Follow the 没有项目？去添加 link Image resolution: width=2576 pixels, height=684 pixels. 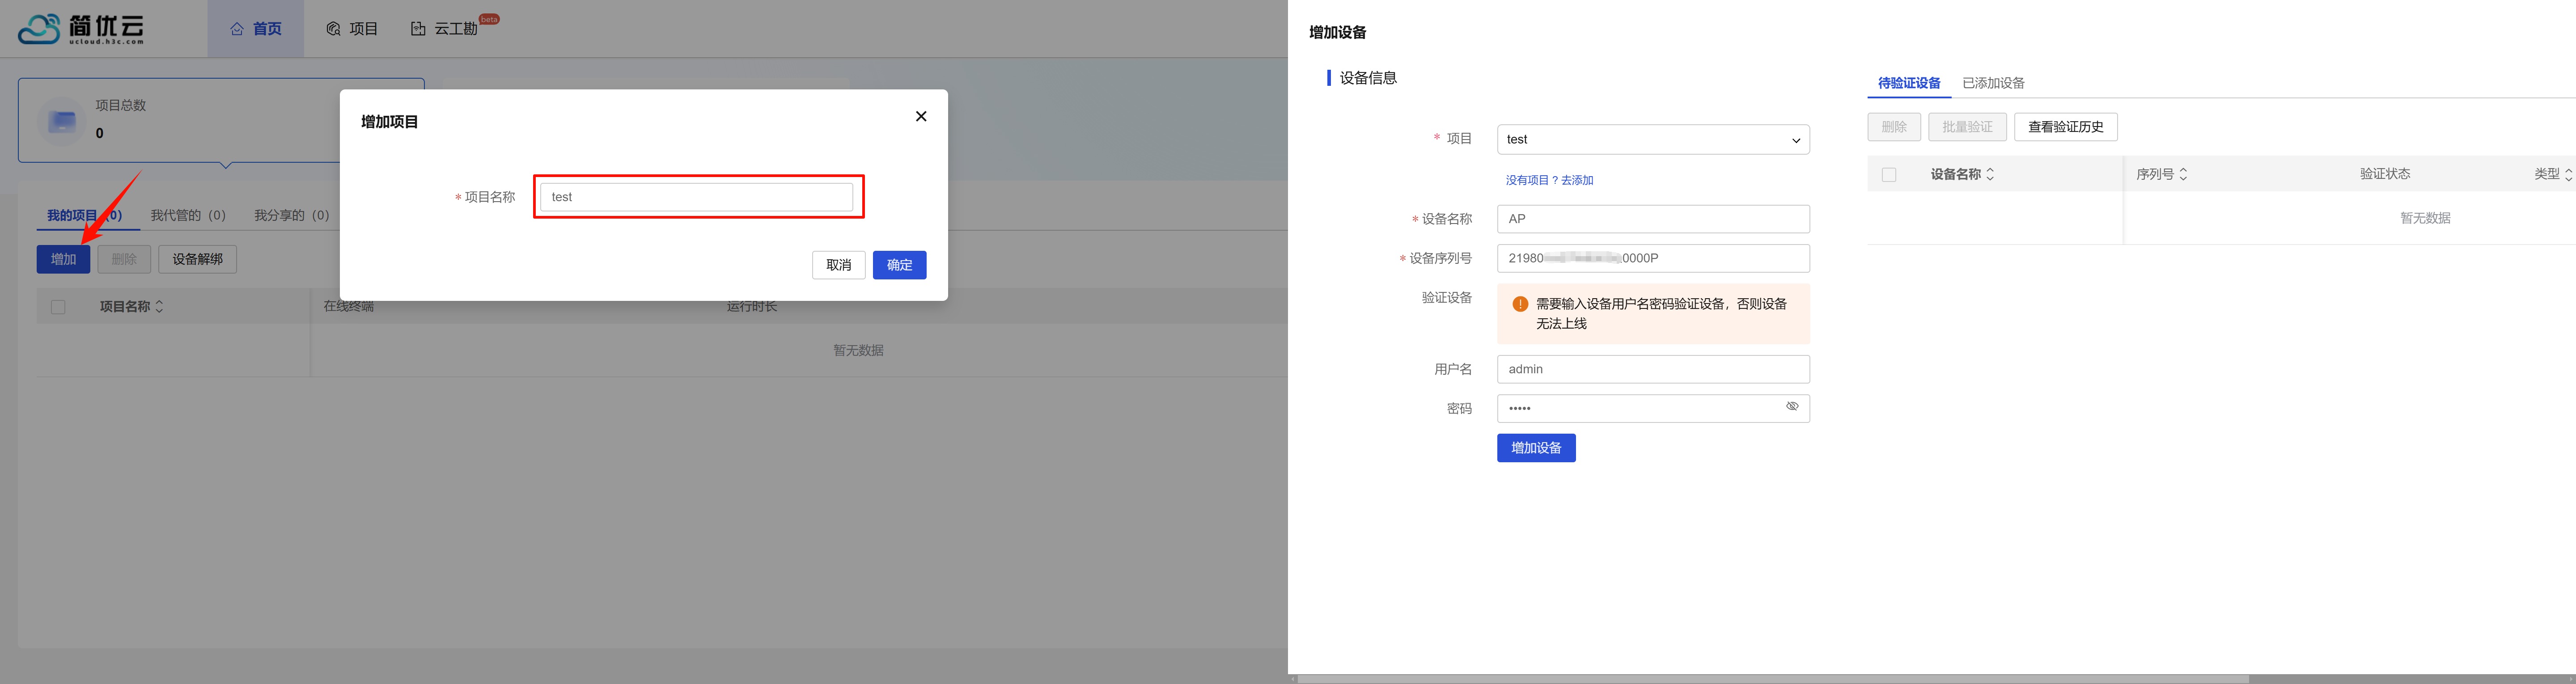coord(1549,181)
